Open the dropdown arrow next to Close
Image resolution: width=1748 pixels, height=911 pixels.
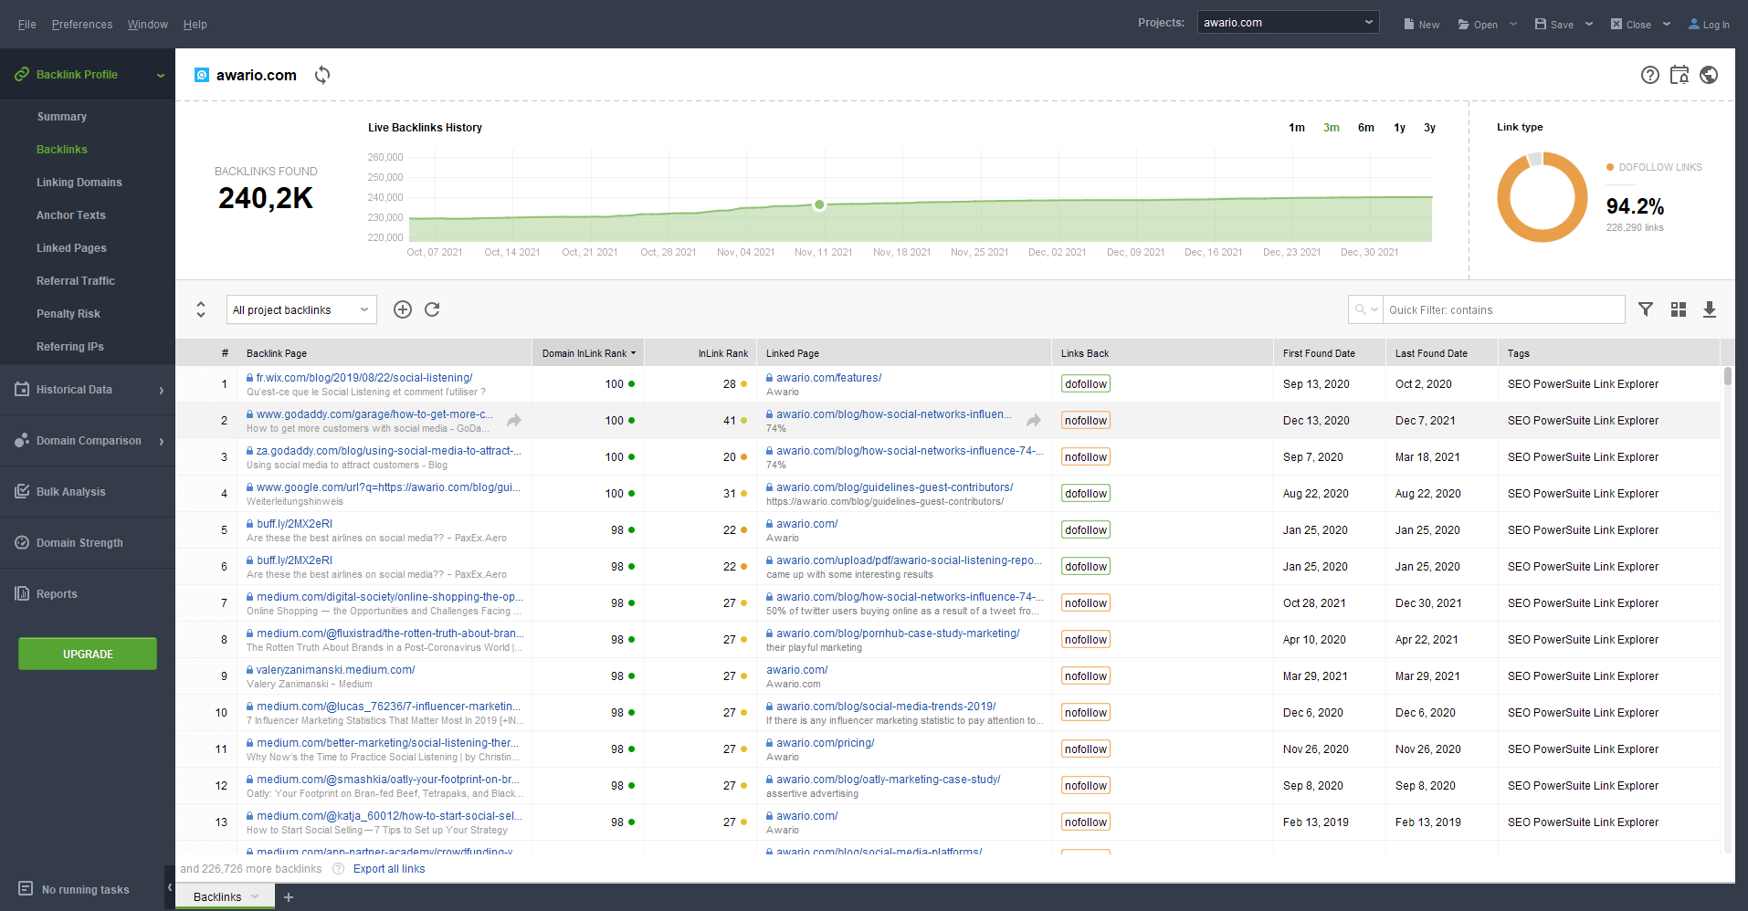1667,24
